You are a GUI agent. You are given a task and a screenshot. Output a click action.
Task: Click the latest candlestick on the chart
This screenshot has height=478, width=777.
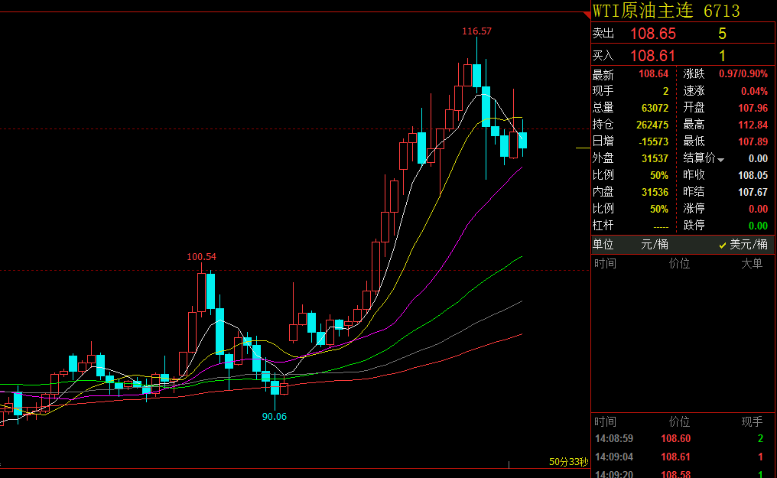click(x=522, y=140)
